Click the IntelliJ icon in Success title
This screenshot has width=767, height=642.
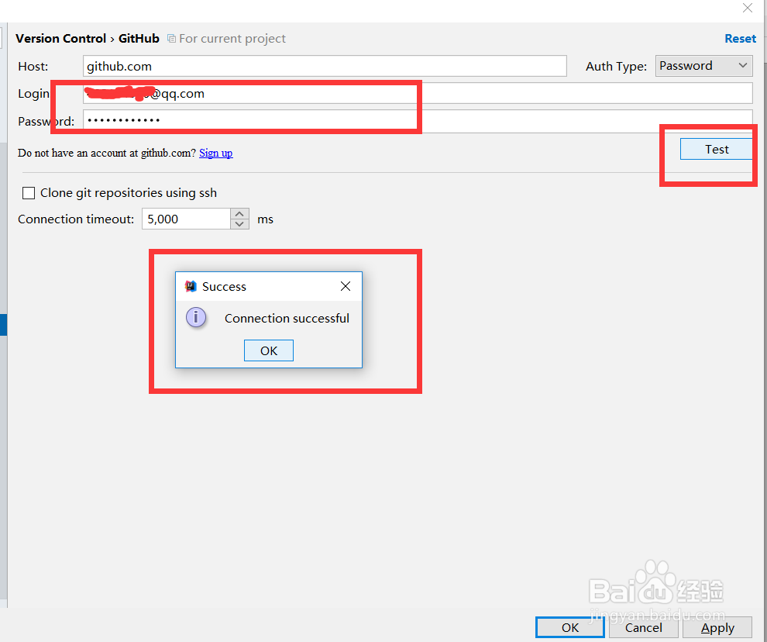point(191,286)
